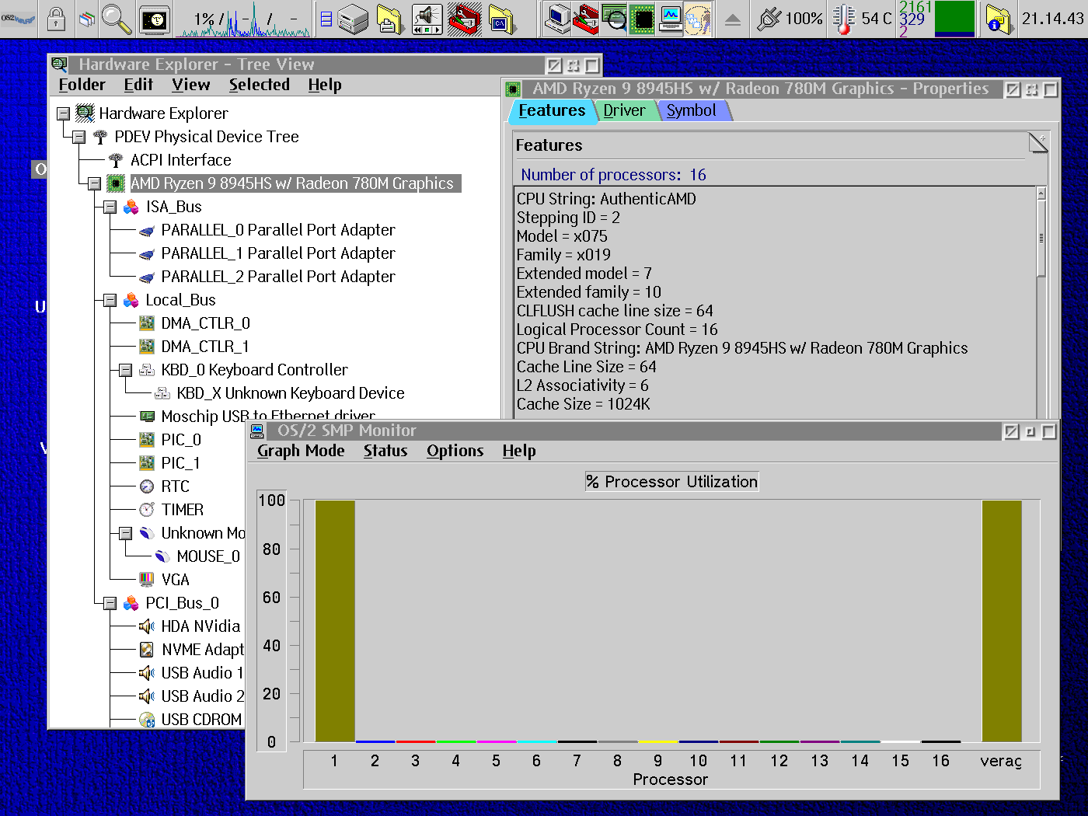Click the last faded tray icon
The width and height of the screenshot is (1088, 816).
tap(698, 19)
